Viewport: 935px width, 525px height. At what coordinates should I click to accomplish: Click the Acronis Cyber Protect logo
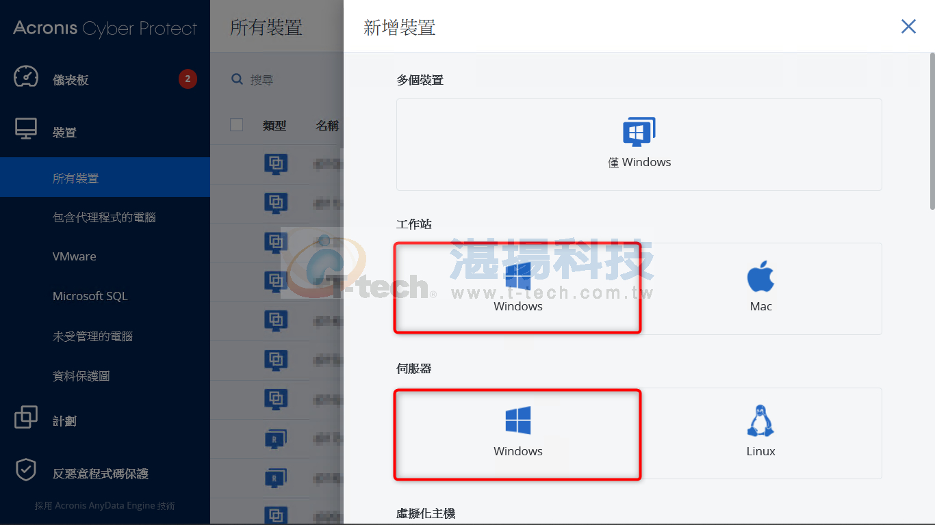click(105, 28)
